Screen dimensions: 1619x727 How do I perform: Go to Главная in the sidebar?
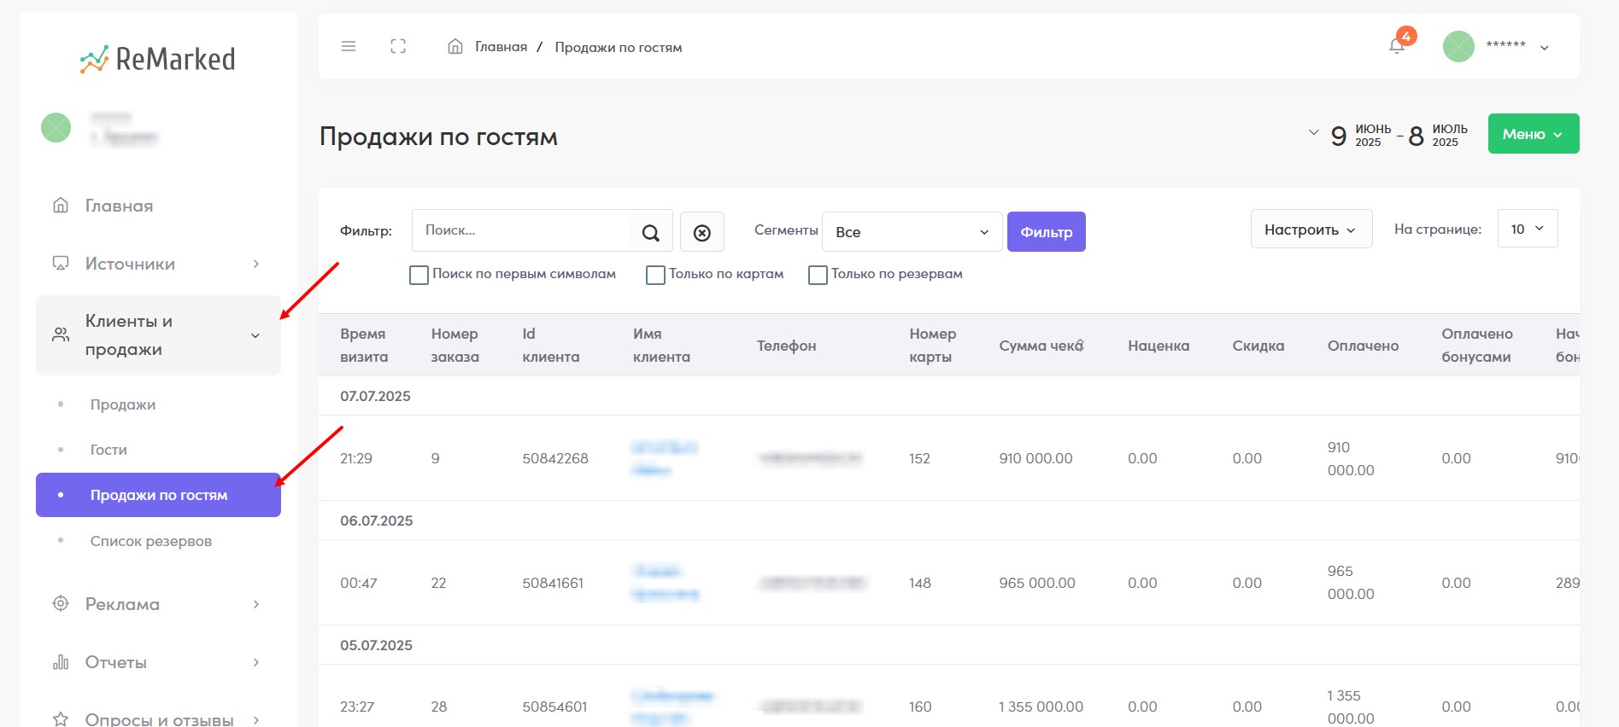click(119, 206)
